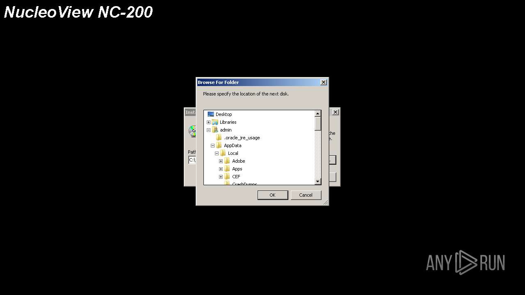
Task: Click folder tree scrollbar down arrow
Action: point(318,181)
